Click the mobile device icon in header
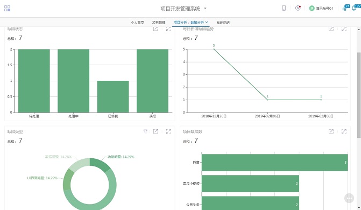This screenshot has height=210, width=361. pyautogui.click(x=284, y=8)
